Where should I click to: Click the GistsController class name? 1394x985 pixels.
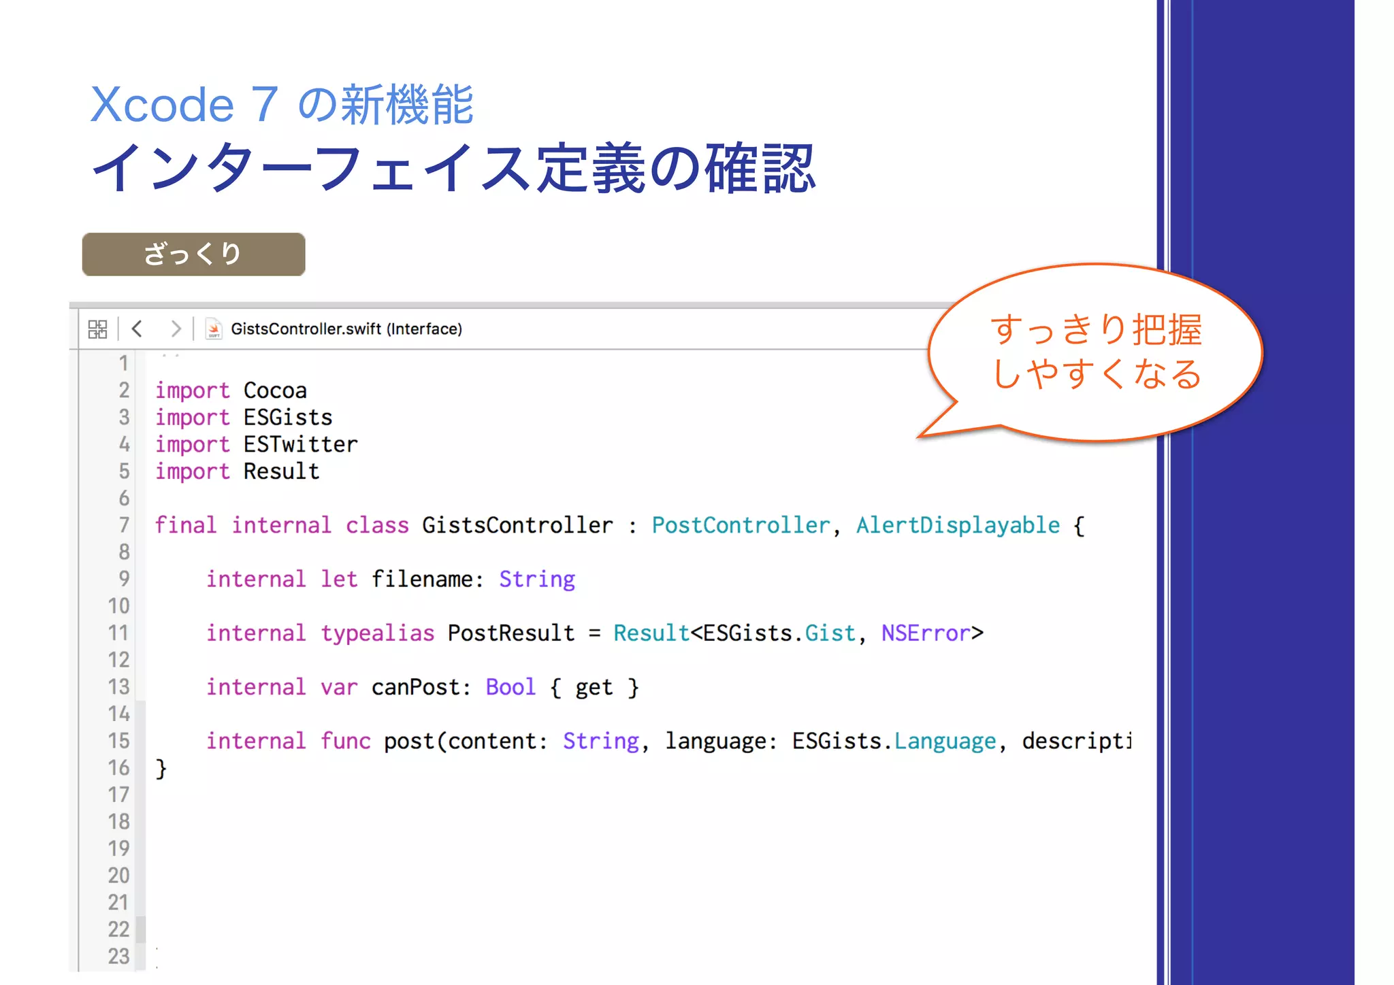(x=517, y=525)
